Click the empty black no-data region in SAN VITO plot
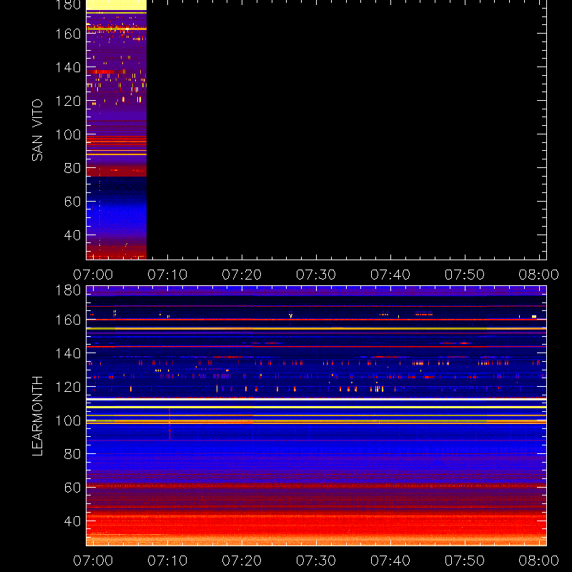This screenshot has height=572, width=572. tap(347, 129)
